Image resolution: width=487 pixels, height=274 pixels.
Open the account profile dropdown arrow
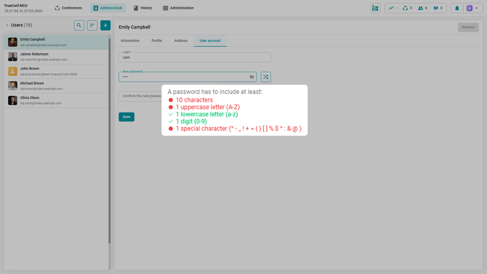click(x=477, y=8)
